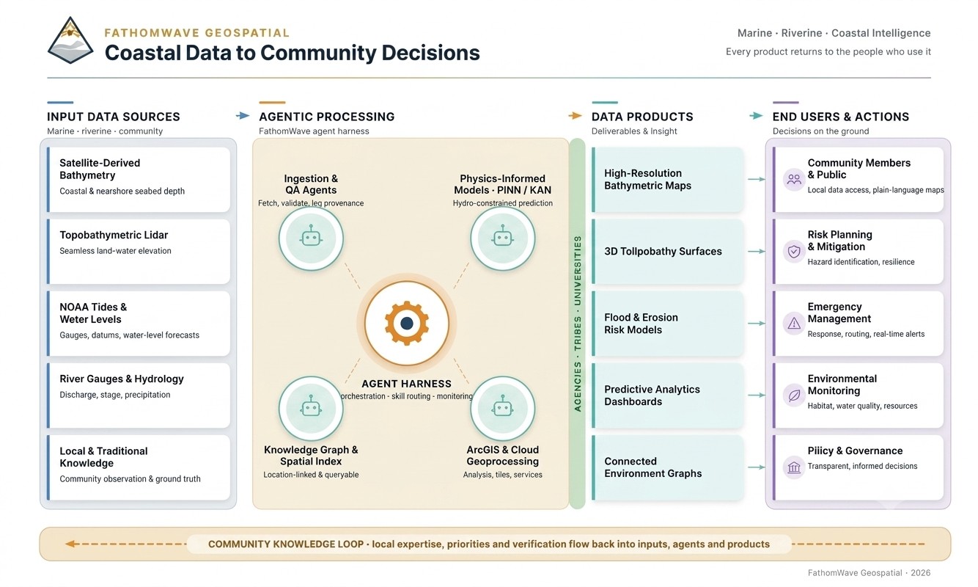978x587 pixels.
Task: Open the Predictive Analytics Dashboards card
Action: point(667,395)
